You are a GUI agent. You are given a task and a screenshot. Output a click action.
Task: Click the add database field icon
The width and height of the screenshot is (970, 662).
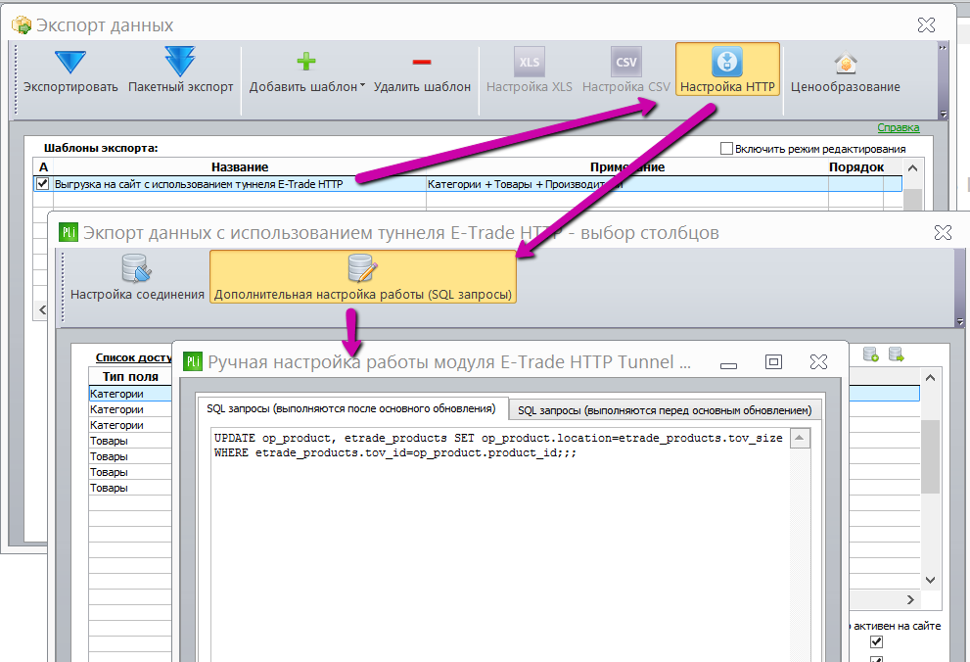point(870,354)
